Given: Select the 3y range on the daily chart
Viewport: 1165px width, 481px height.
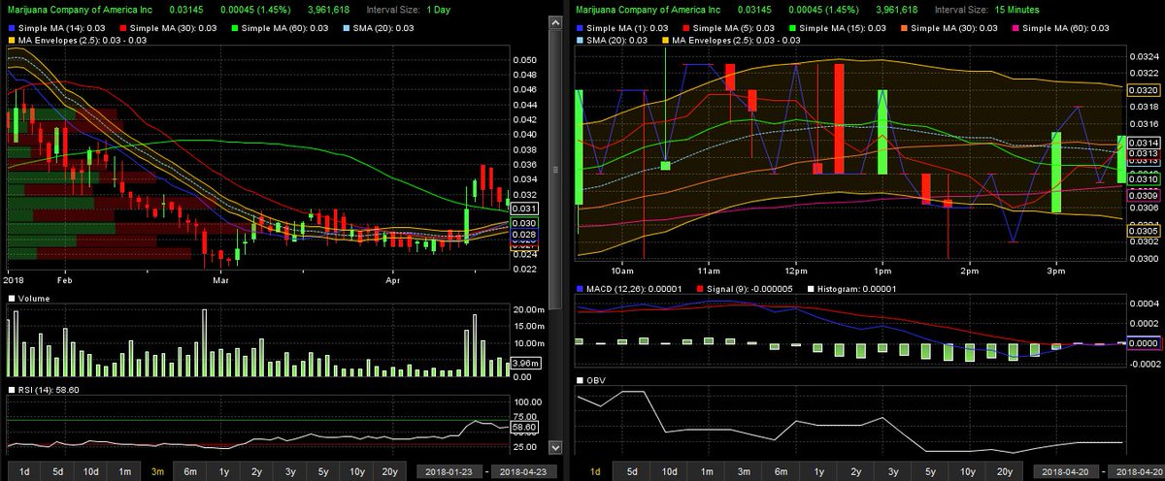Looking at the screenshot, I should pyautogui.click(x=290, y=471).
